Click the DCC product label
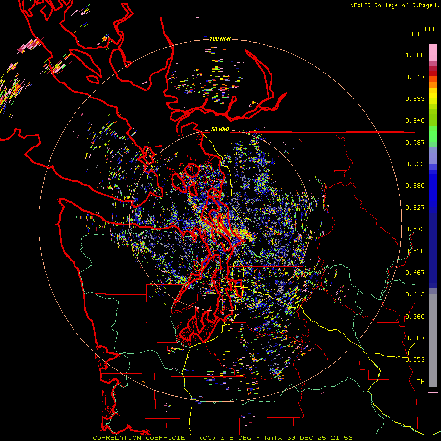This screenshot has height=441, width=441. coord(431,29)
